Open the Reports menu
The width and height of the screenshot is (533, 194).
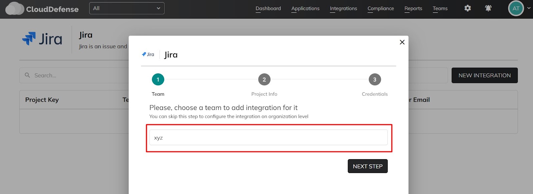point(413,9)
